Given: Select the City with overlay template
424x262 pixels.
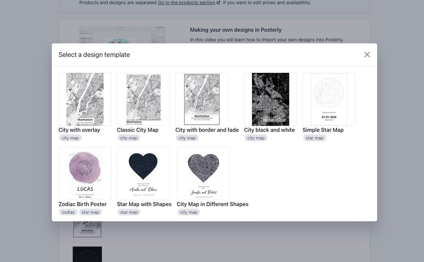Looking at the screenshot, I should pyautogui.click(x=85, y=99).
